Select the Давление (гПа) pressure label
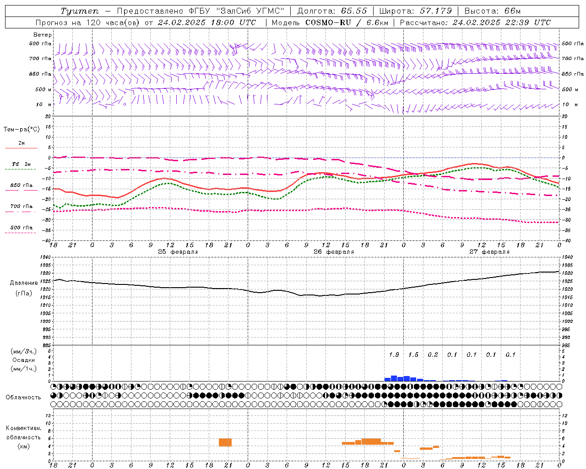 [x=23, y=288]
